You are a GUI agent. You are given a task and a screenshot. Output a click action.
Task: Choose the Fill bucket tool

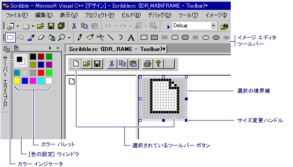pos(52,38)
